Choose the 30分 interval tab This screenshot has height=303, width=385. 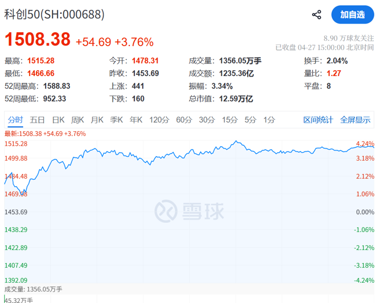click(x=207, y=120)
